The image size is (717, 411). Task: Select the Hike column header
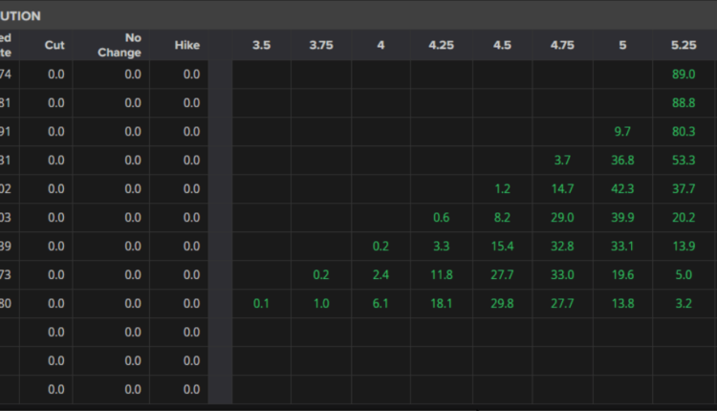click(x=187, y=45)
